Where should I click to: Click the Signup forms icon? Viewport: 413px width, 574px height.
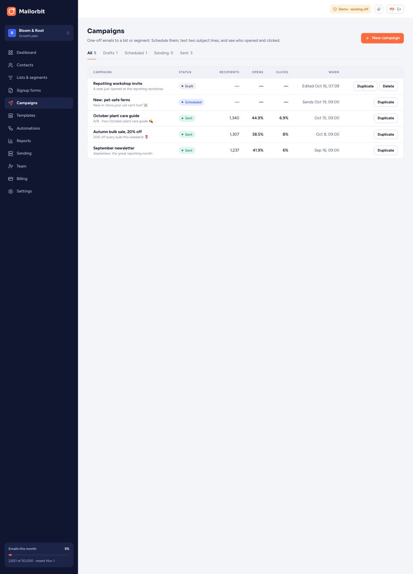tap(11, 90)
